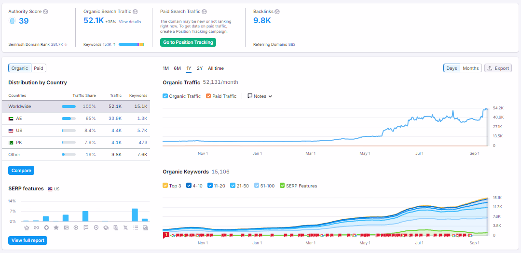Disable the Top 3 keywords checkbox
Screen dimensions: 521x253
(165, 186)
